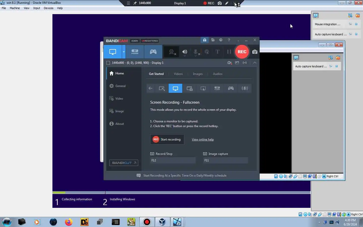Open the outer VirtualBox File menu

4,8
